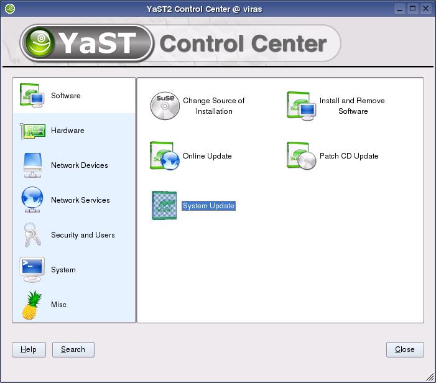Click Install and Remove Software text
The height and width of the screenshot is (383, 436).
[x=352, y=106]
